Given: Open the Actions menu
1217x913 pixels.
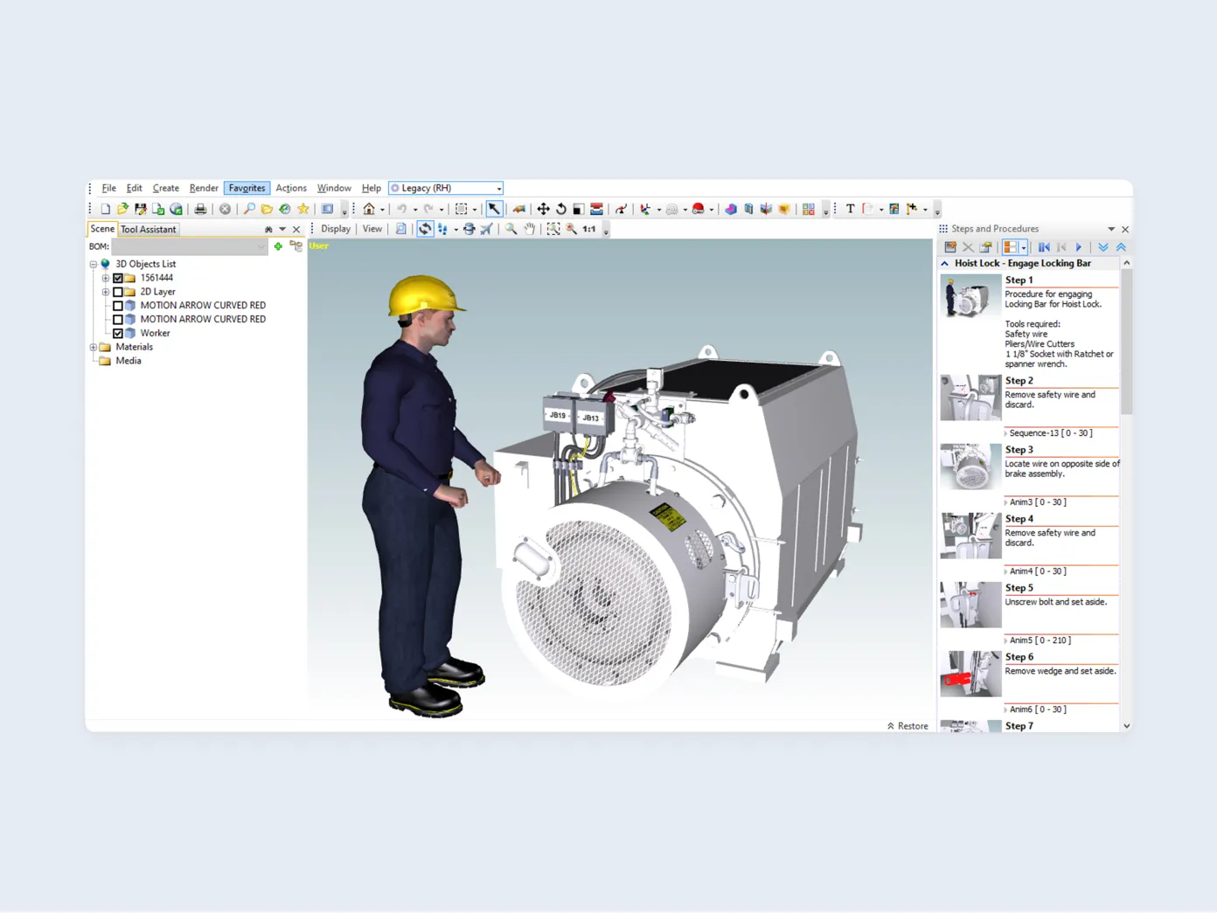Looking at the screenshot, I should (x=291, y=188).
